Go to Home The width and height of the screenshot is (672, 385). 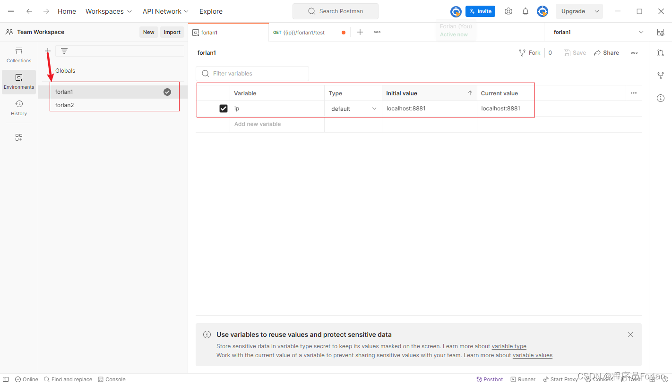(67, 11)
